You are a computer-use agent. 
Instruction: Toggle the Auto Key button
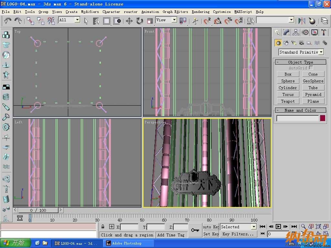211,227
